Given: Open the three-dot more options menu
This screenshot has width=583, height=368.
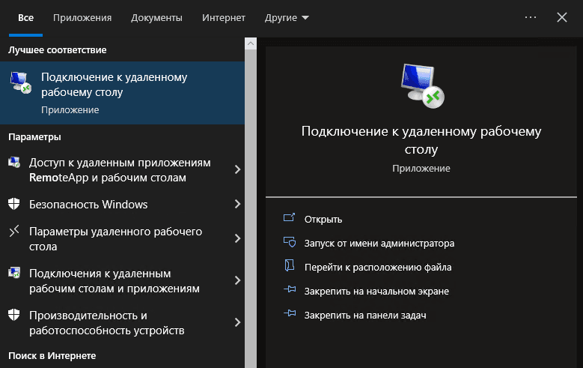Looking at the screenshot, I should pos(531,17).
